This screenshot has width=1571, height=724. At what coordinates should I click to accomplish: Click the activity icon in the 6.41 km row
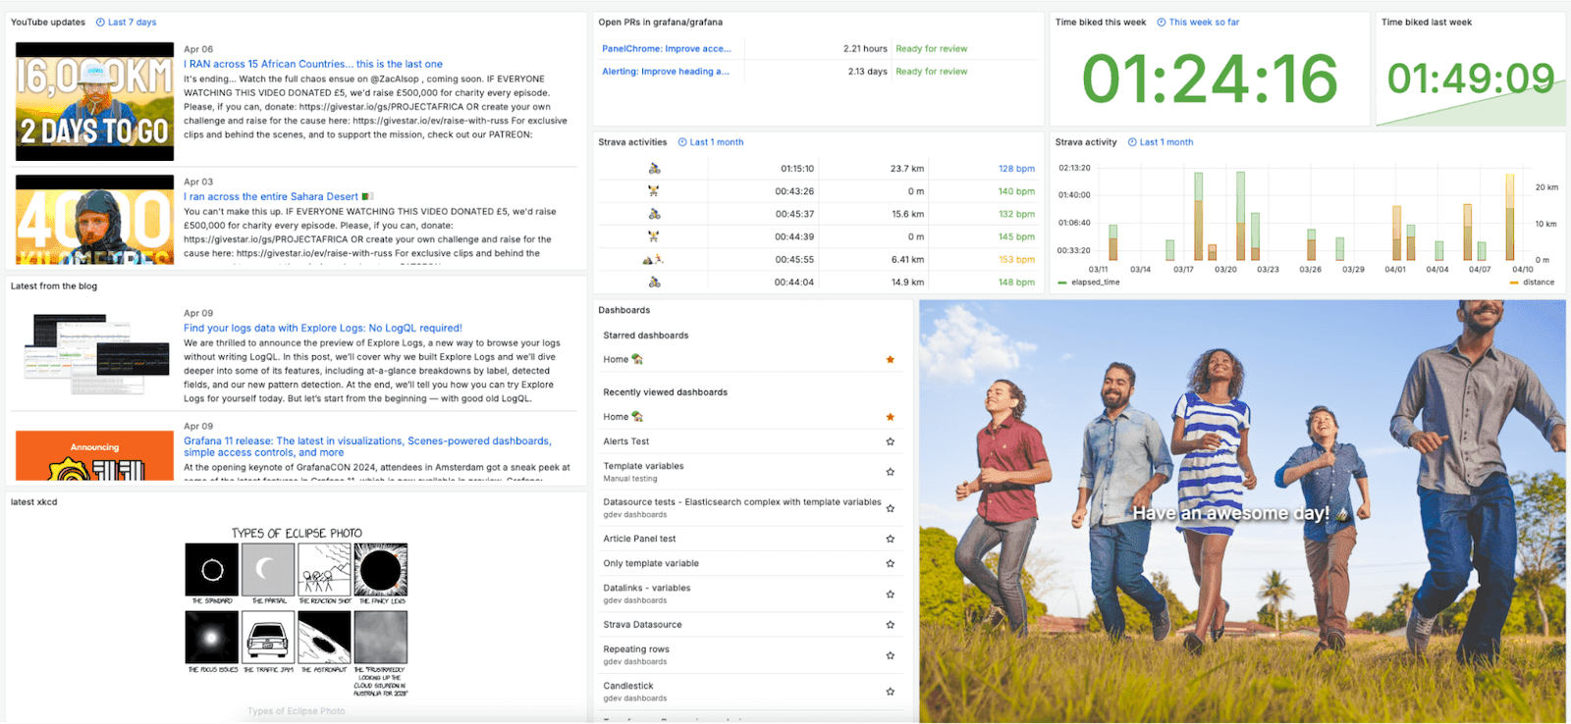click(x=653, y=259)
